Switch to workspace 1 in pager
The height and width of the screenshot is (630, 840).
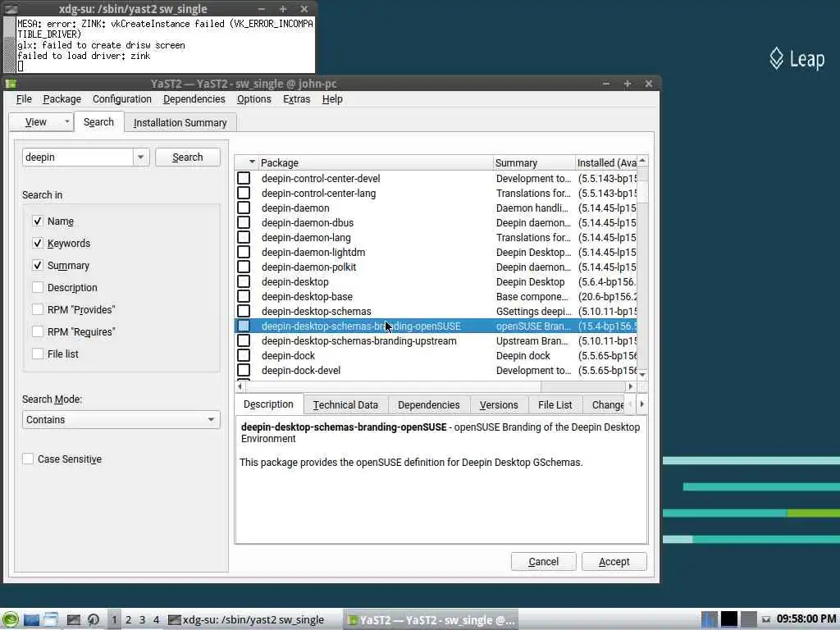pyautogui.click(x=114, y=620)
